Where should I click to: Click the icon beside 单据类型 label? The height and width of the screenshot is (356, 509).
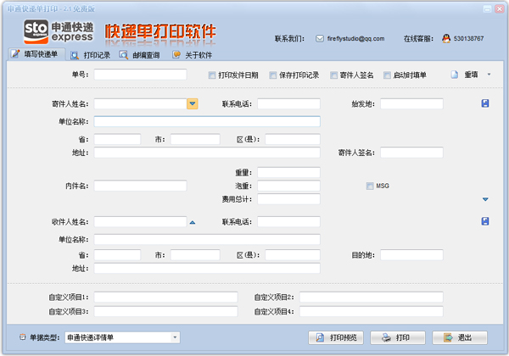point(22,337)
